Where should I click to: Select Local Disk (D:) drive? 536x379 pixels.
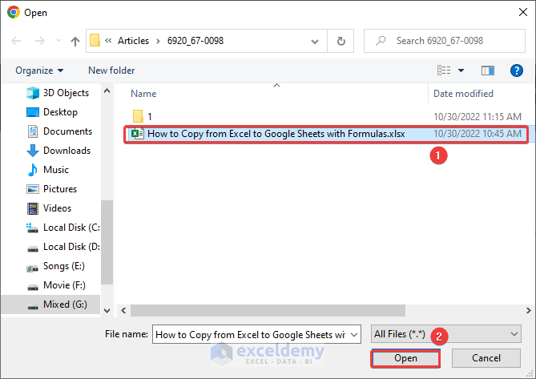click(63, 247)
